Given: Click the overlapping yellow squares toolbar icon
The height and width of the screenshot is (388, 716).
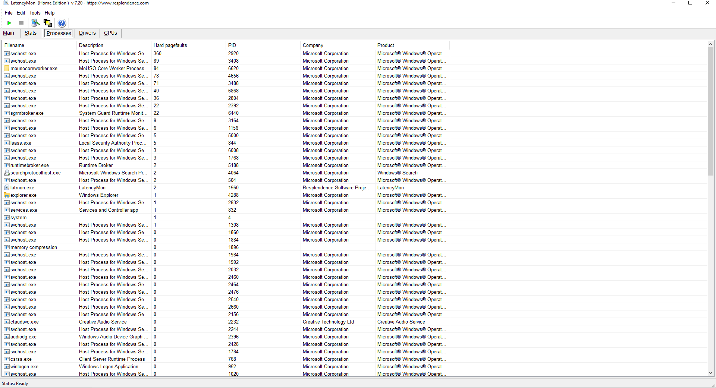Looking at the screenshot, I should coord(48,23).
